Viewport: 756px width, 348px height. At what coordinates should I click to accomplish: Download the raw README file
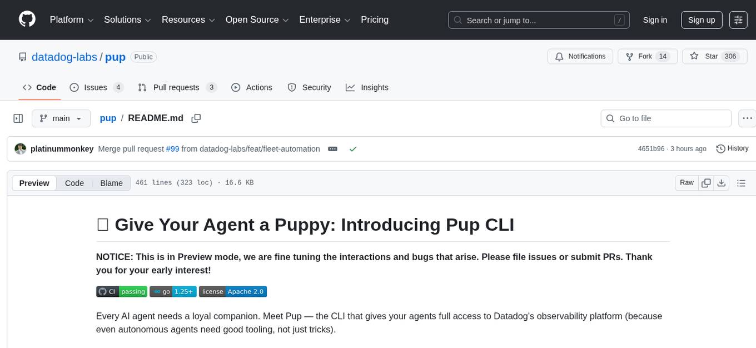coord(722,182)
